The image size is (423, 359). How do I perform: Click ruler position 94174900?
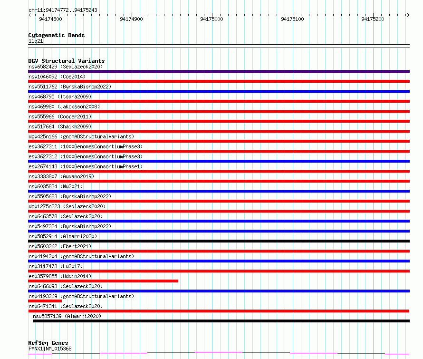131,19
